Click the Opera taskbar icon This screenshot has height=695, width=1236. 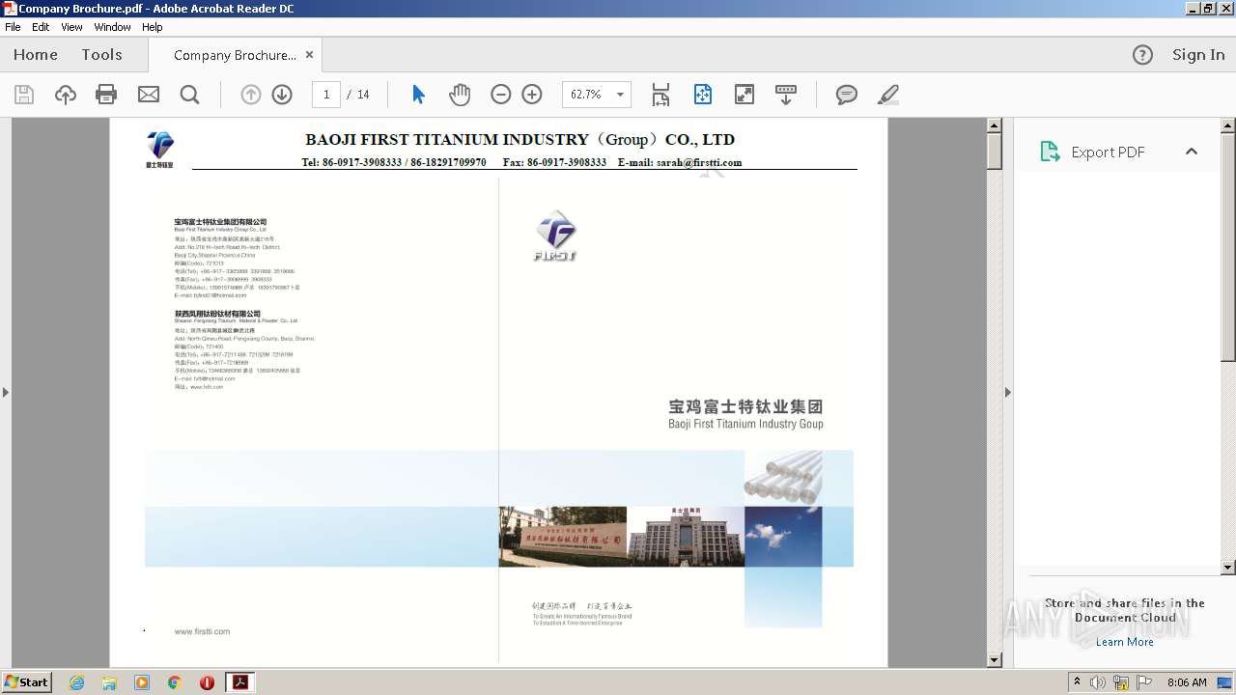(x=207, y=682)
